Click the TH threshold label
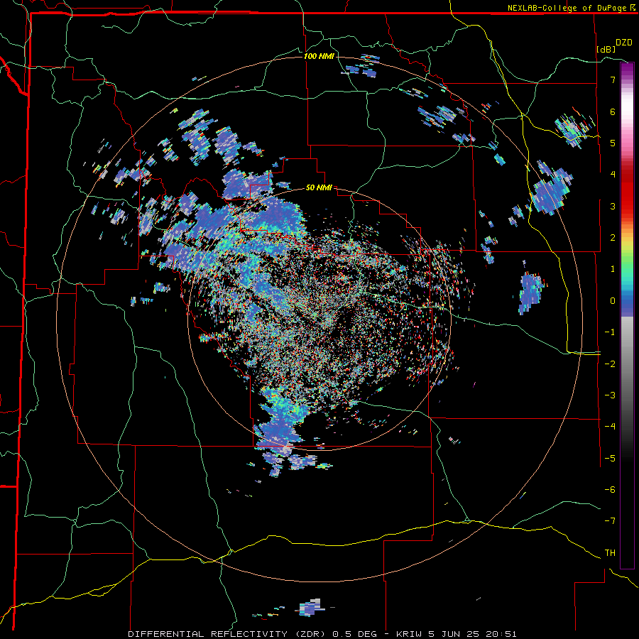The image size is (639, 639). click(610, 553)
